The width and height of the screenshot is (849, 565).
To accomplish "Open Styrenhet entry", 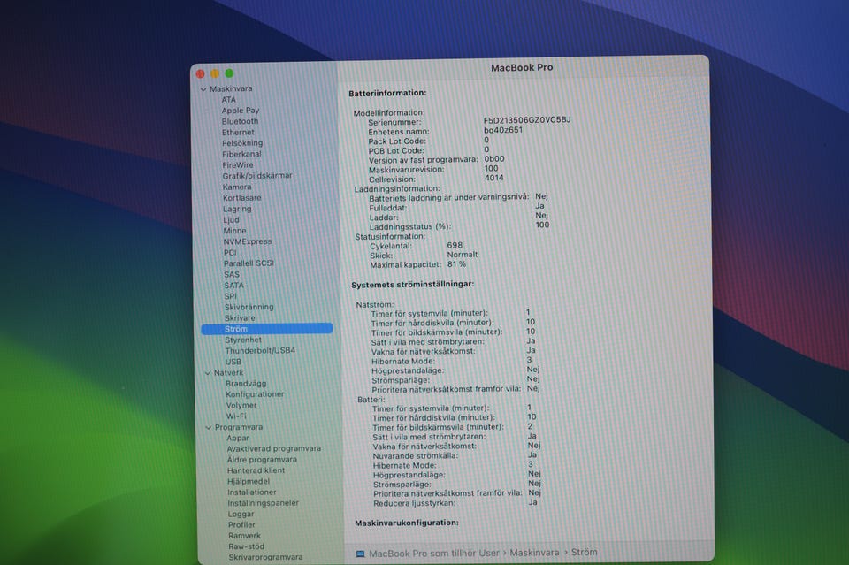I will tap(243, 340).
